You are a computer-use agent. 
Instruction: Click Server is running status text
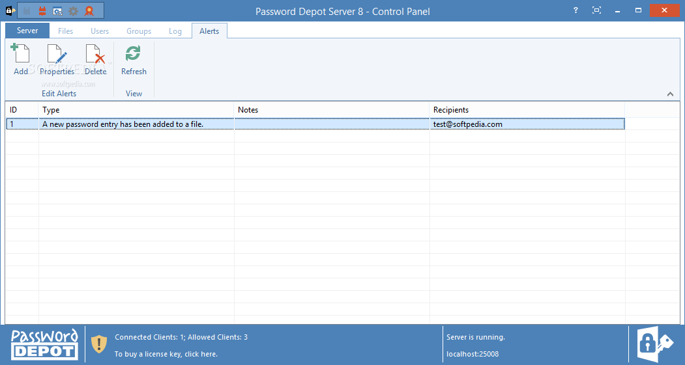coord(475,337)
